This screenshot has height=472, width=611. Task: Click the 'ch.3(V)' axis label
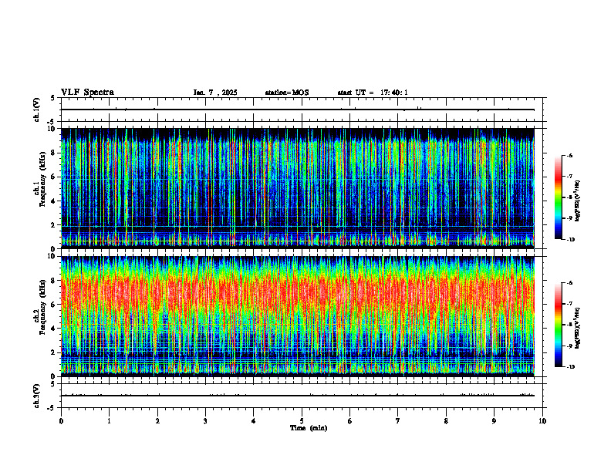tap(37, 396)
